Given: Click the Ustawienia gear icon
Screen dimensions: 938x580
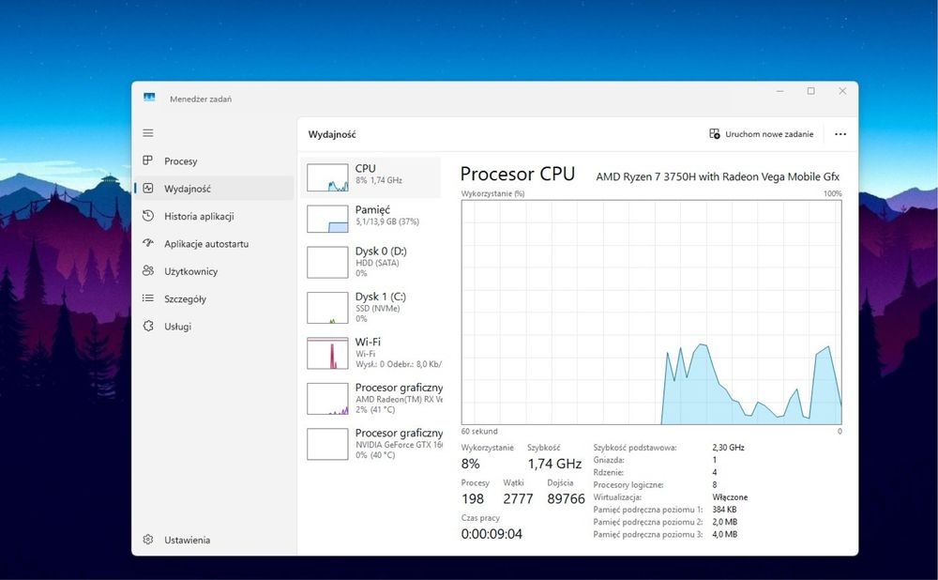Looking at the screenshot, I should tap(148, 540).
